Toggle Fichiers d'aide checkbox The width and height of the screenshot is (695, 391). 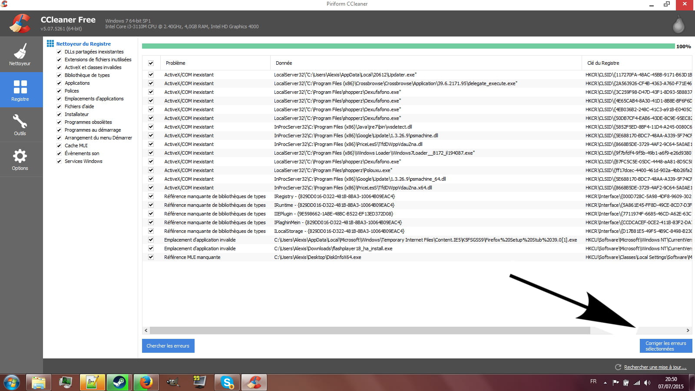tap(59, 106)
